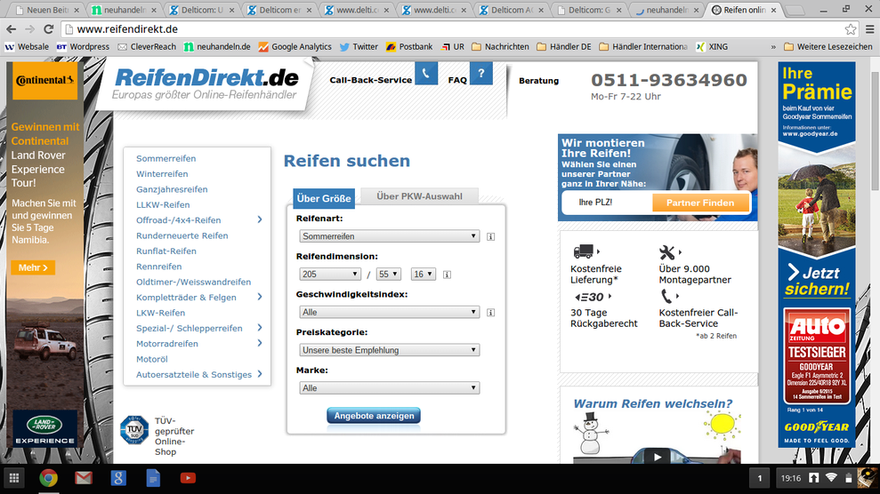Click Partner Finden button
The width and height of the screenshot is (880, 494).
pyautogui.click(x=700, y=203)
